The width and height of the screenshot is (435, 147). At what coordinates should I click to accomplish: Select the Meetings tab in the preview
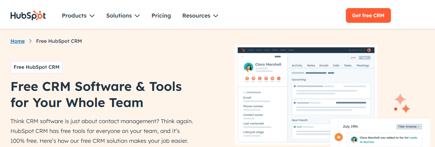pos(363,65)
